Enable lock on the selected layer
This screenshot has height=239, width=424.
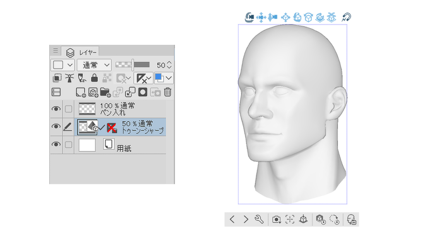coord(94,78)
